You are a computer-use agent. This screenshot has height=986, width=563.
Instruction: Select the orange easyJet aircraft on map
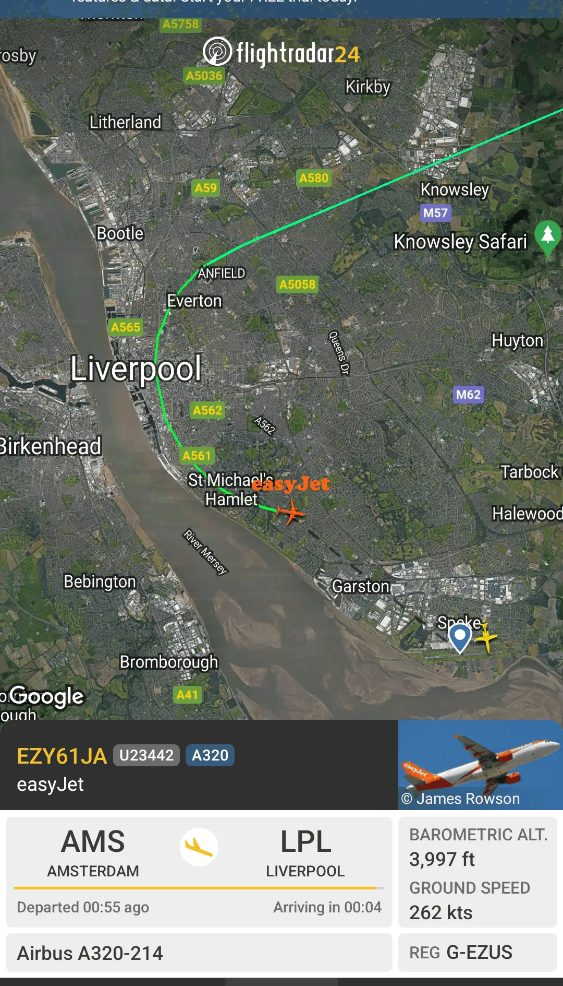coord(290,512)
